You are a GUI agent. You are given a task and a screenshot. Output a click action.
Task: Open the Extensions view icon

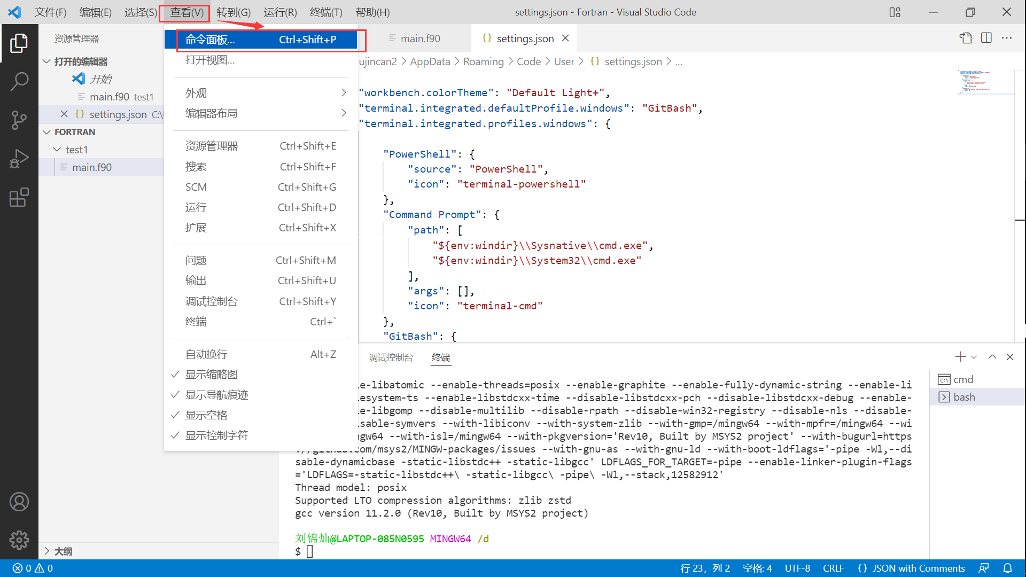tap(19, 197)
